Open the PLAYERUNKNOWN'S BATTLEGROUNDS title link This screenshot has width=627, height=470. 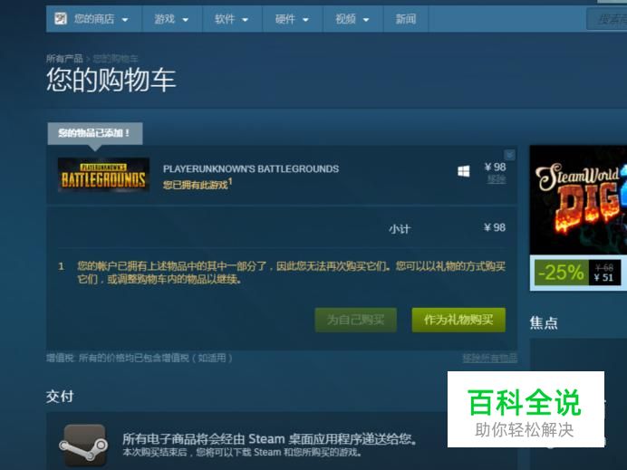click(251, 168)
